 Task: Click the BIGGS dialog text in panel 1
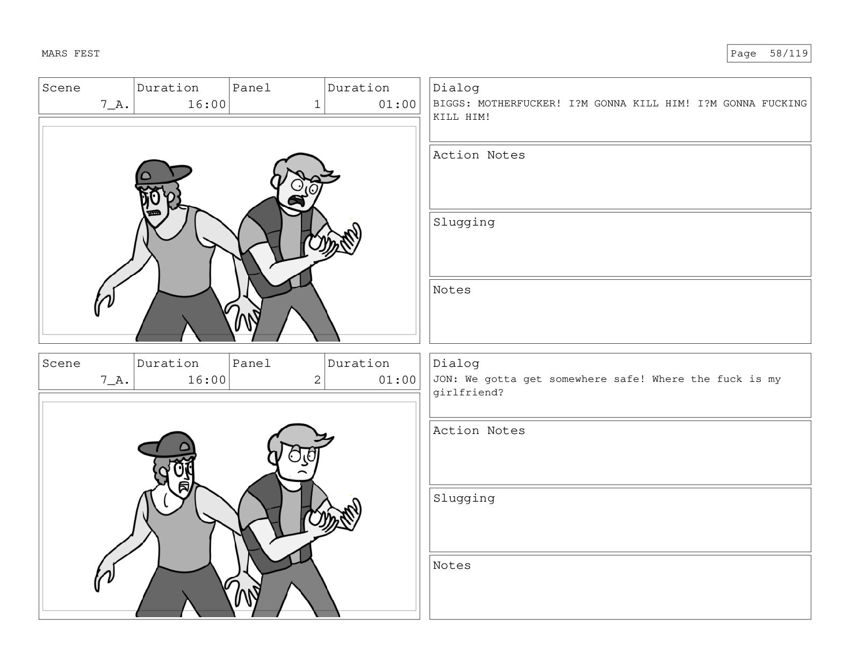pos(620,110)
